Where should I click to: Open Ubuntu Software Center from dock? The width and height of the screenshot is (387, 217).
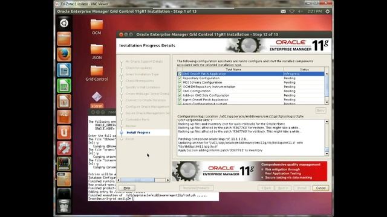(64, 117)
